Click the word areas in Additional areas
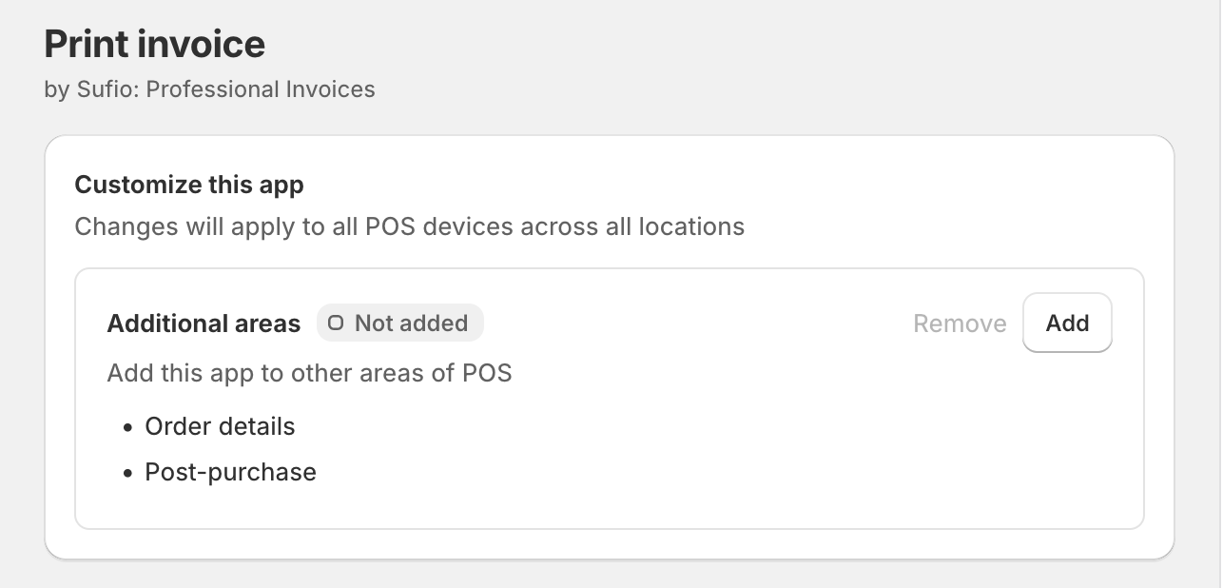Screen dimensions: 1223x588 click(x=271, y=323)
